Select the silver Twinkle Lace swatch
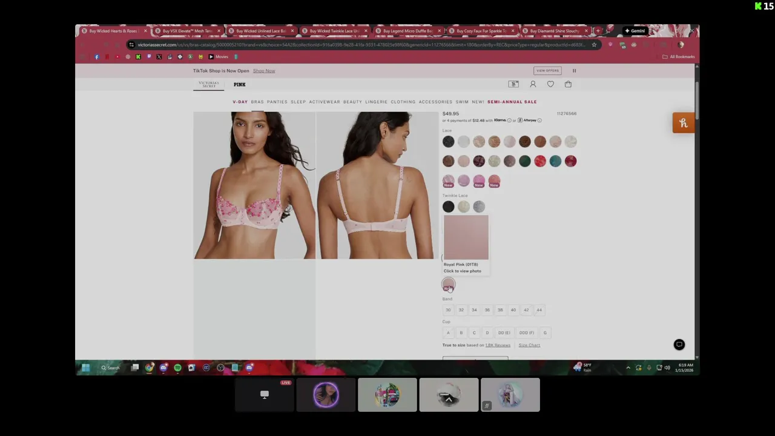 (479, 207)
